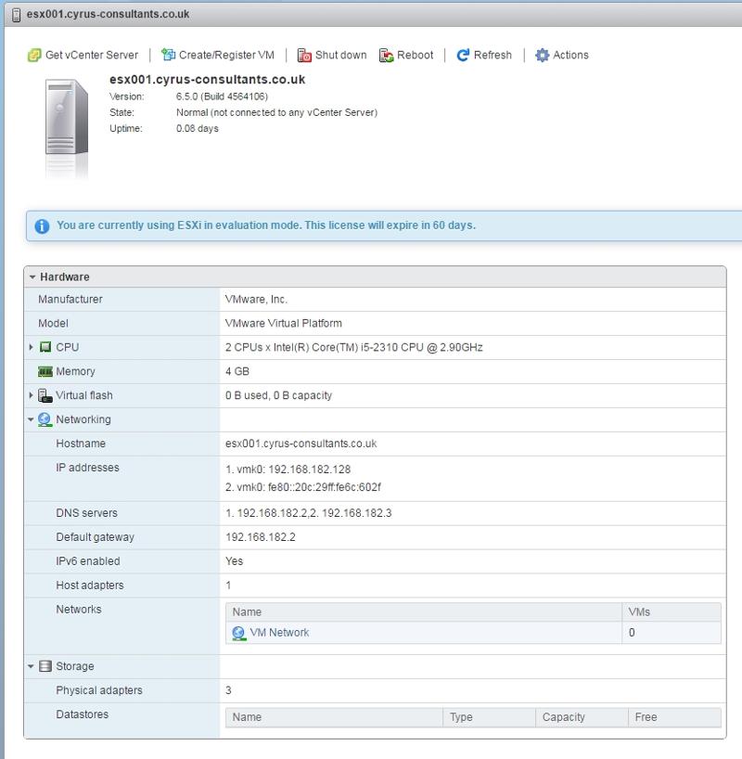742x759 pixels.
Task: Select the Host adapters label
Action: pyautogui.click(x=90, y=585)
